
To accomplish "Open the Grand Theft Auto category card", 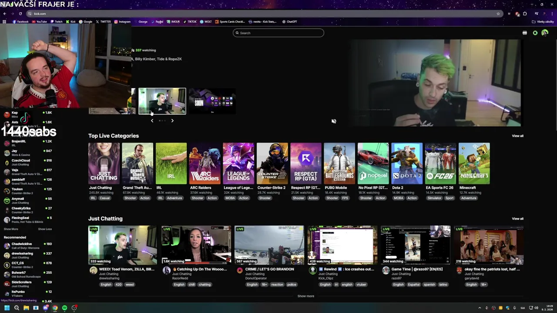I will (138, 163).
